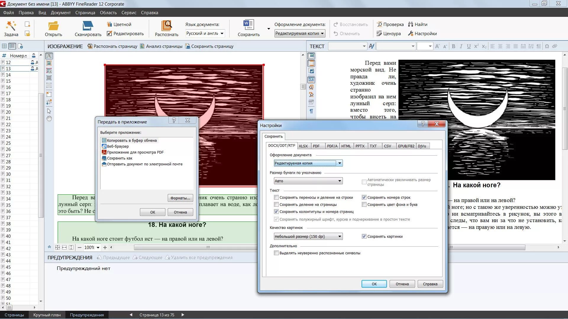
Task: Enable Сохранять деление на страницы checkbox
Action: [276, 204]
